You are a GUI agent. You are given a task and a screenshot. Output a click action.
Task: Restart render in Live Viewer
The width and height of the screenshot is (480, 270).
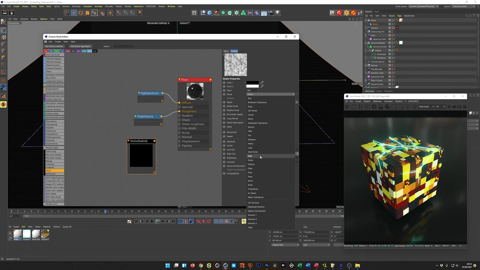click(354, 107)
